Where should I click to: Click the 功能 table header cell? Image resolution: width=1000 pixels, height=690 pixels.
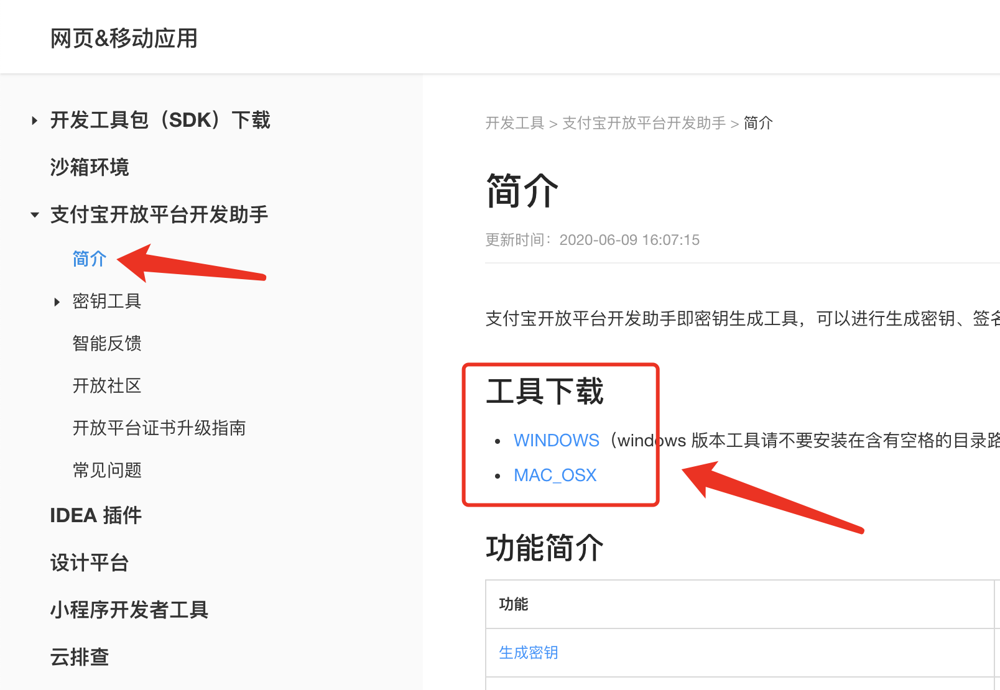pos(740,604)
